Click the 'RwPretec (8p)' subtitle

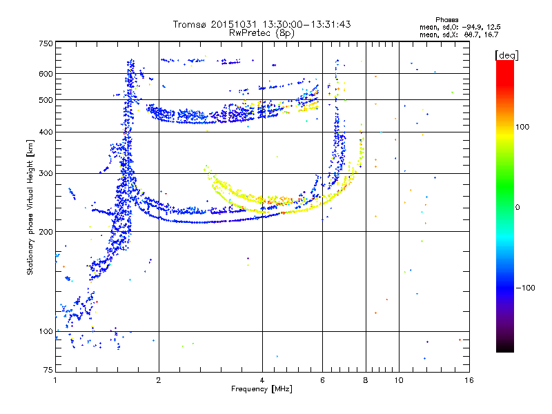(x=262, y=33)
